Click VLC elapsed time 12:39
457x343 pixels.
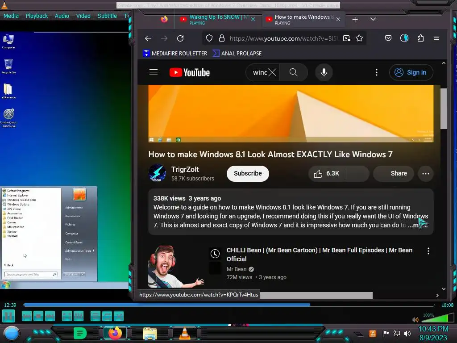tap(10, 305)
